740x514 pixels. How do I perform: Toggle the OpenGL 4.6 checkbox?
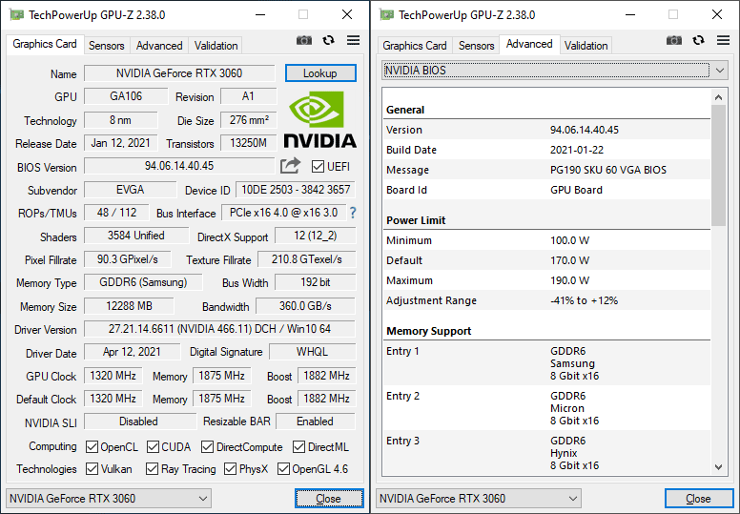tap(283, 468)
